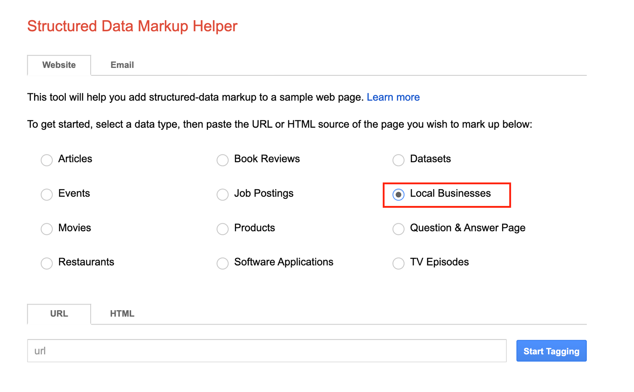Select the Articles radio button

(x=47, y=160)
